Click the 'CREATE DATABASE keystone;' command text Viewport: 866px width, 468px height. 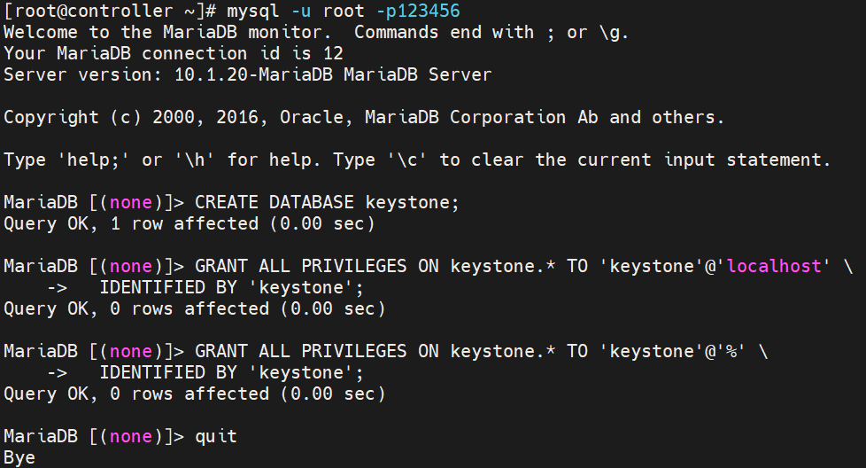327,202
